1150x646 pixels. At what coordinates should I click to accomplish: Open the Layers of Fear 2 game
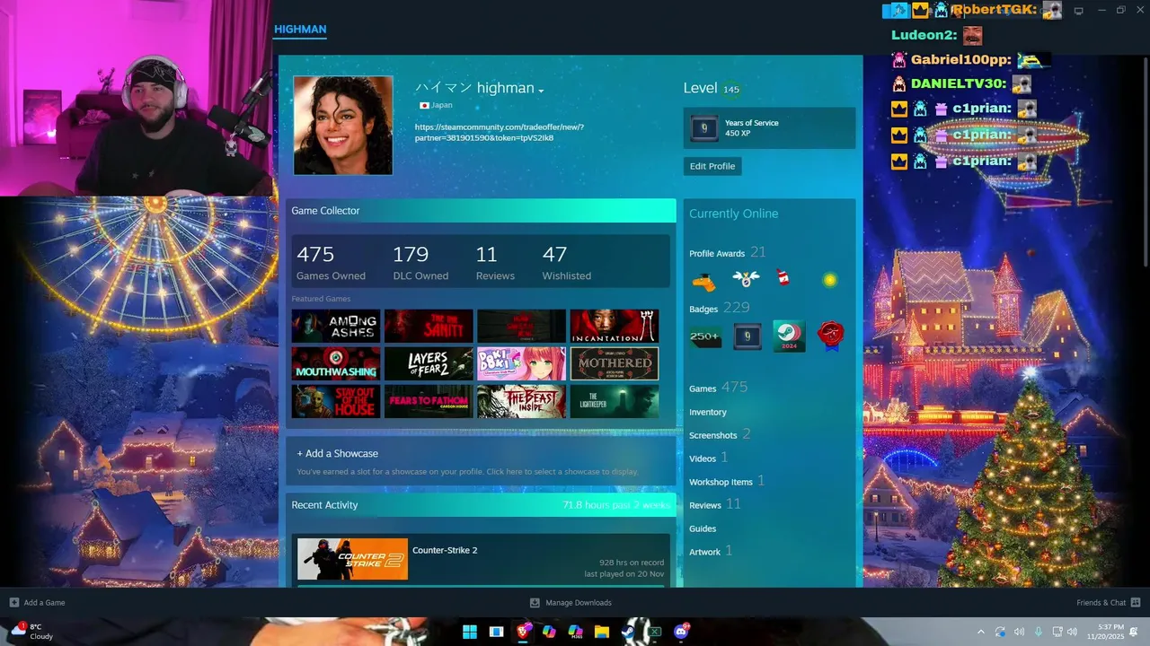(429, 363)
